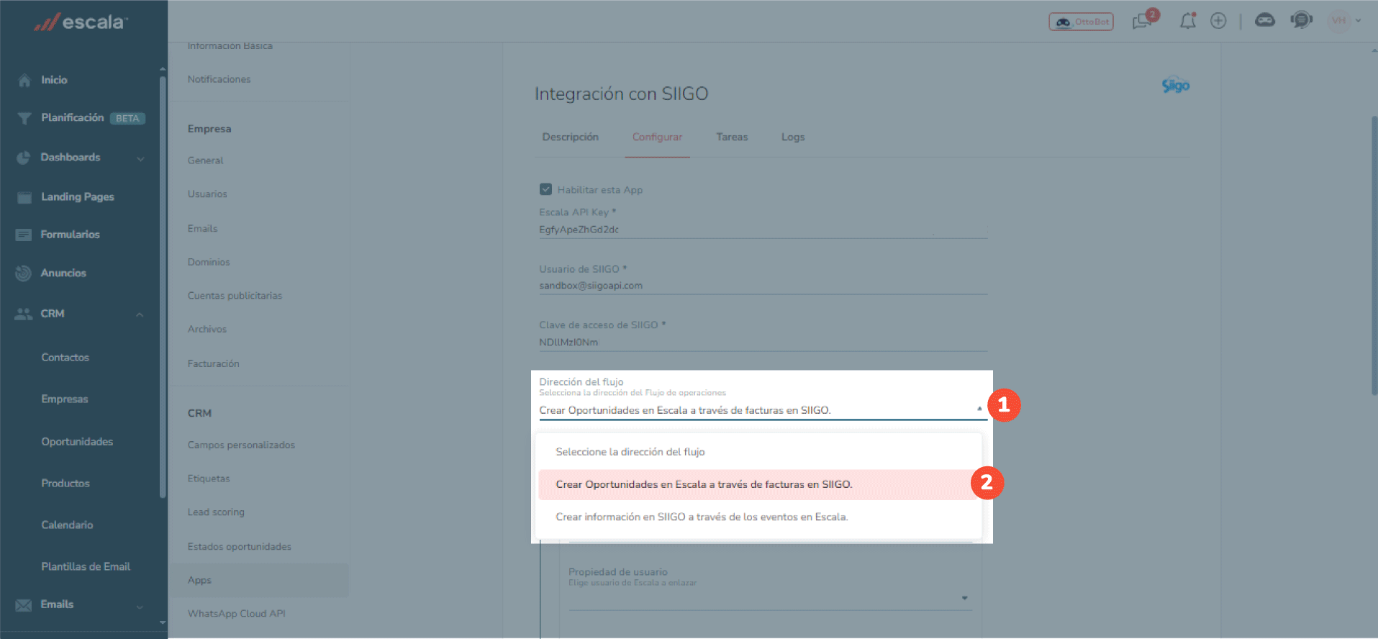
Task: Click the Dashboards pie chart icon
Action: (x=24, y=158)
